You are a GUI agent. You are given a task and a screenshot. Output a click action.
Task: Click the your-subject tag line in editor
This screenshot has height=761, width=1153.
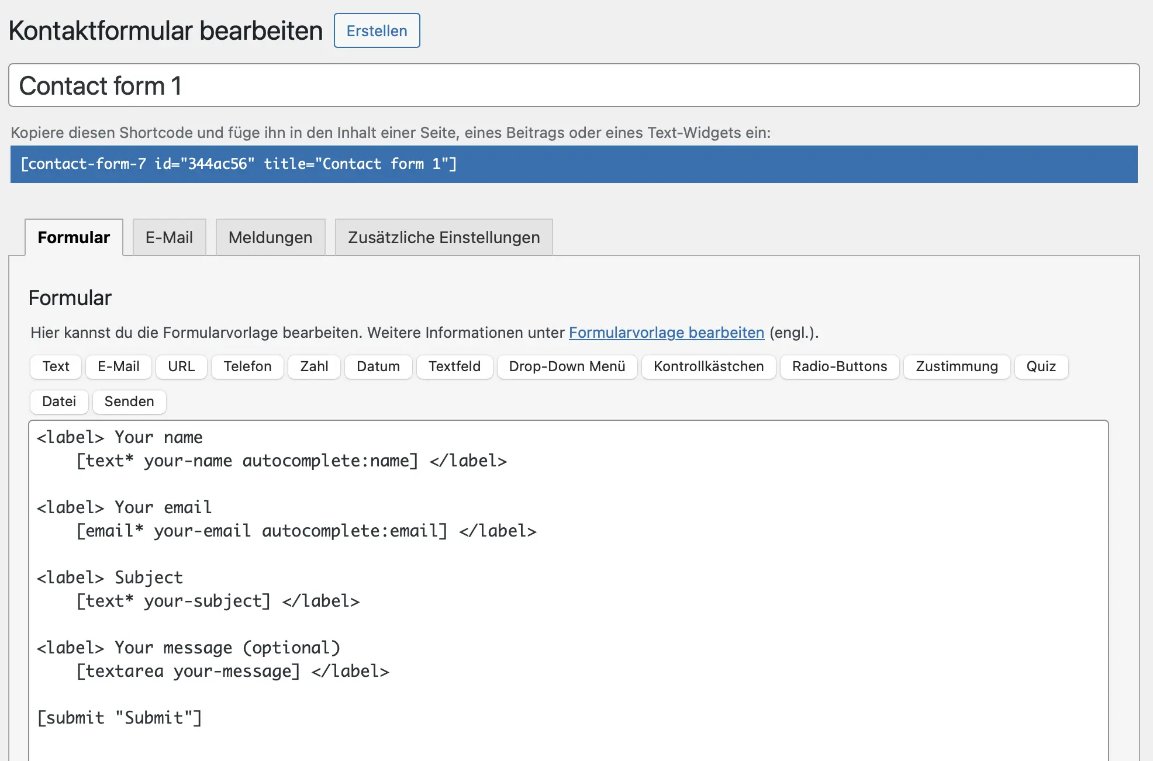point(218,601)
